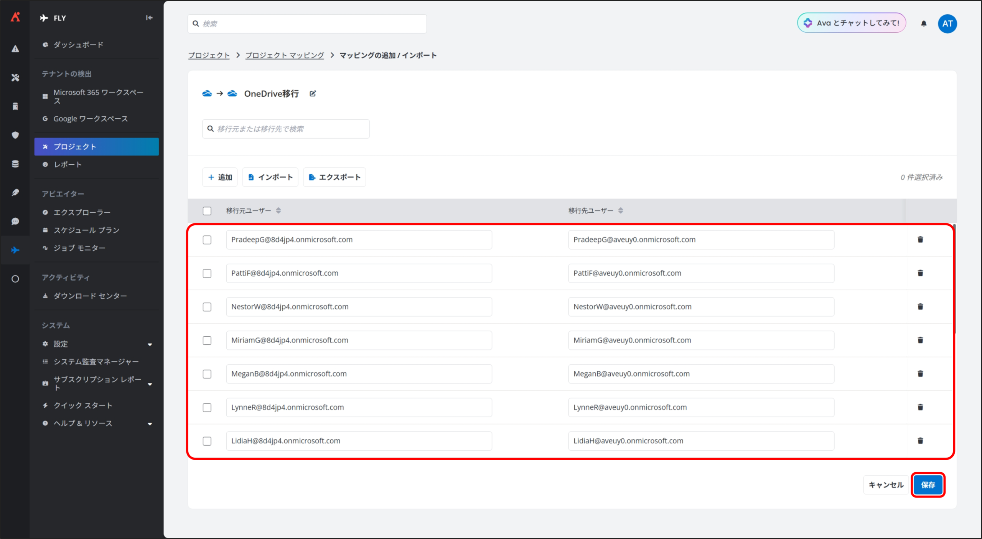Open notifications bell icon

[924, 24]
